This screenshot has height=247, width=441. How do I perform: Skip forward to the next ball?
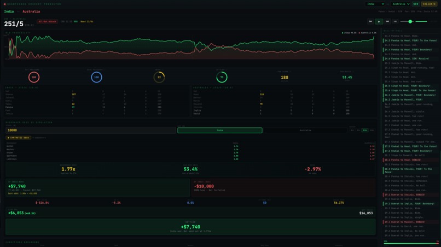coord(387,21)
